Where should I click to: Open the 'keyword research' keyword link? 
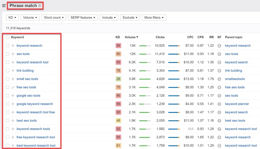[x=29, y=46]
